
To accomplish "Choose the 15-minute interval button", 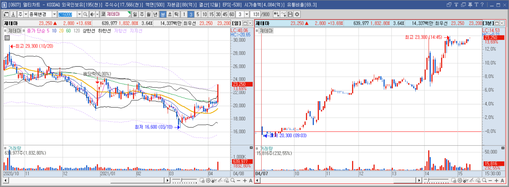I will point(211,14).
